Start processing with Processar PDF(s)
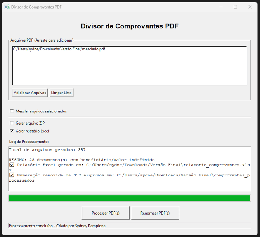 click(106, 213)
